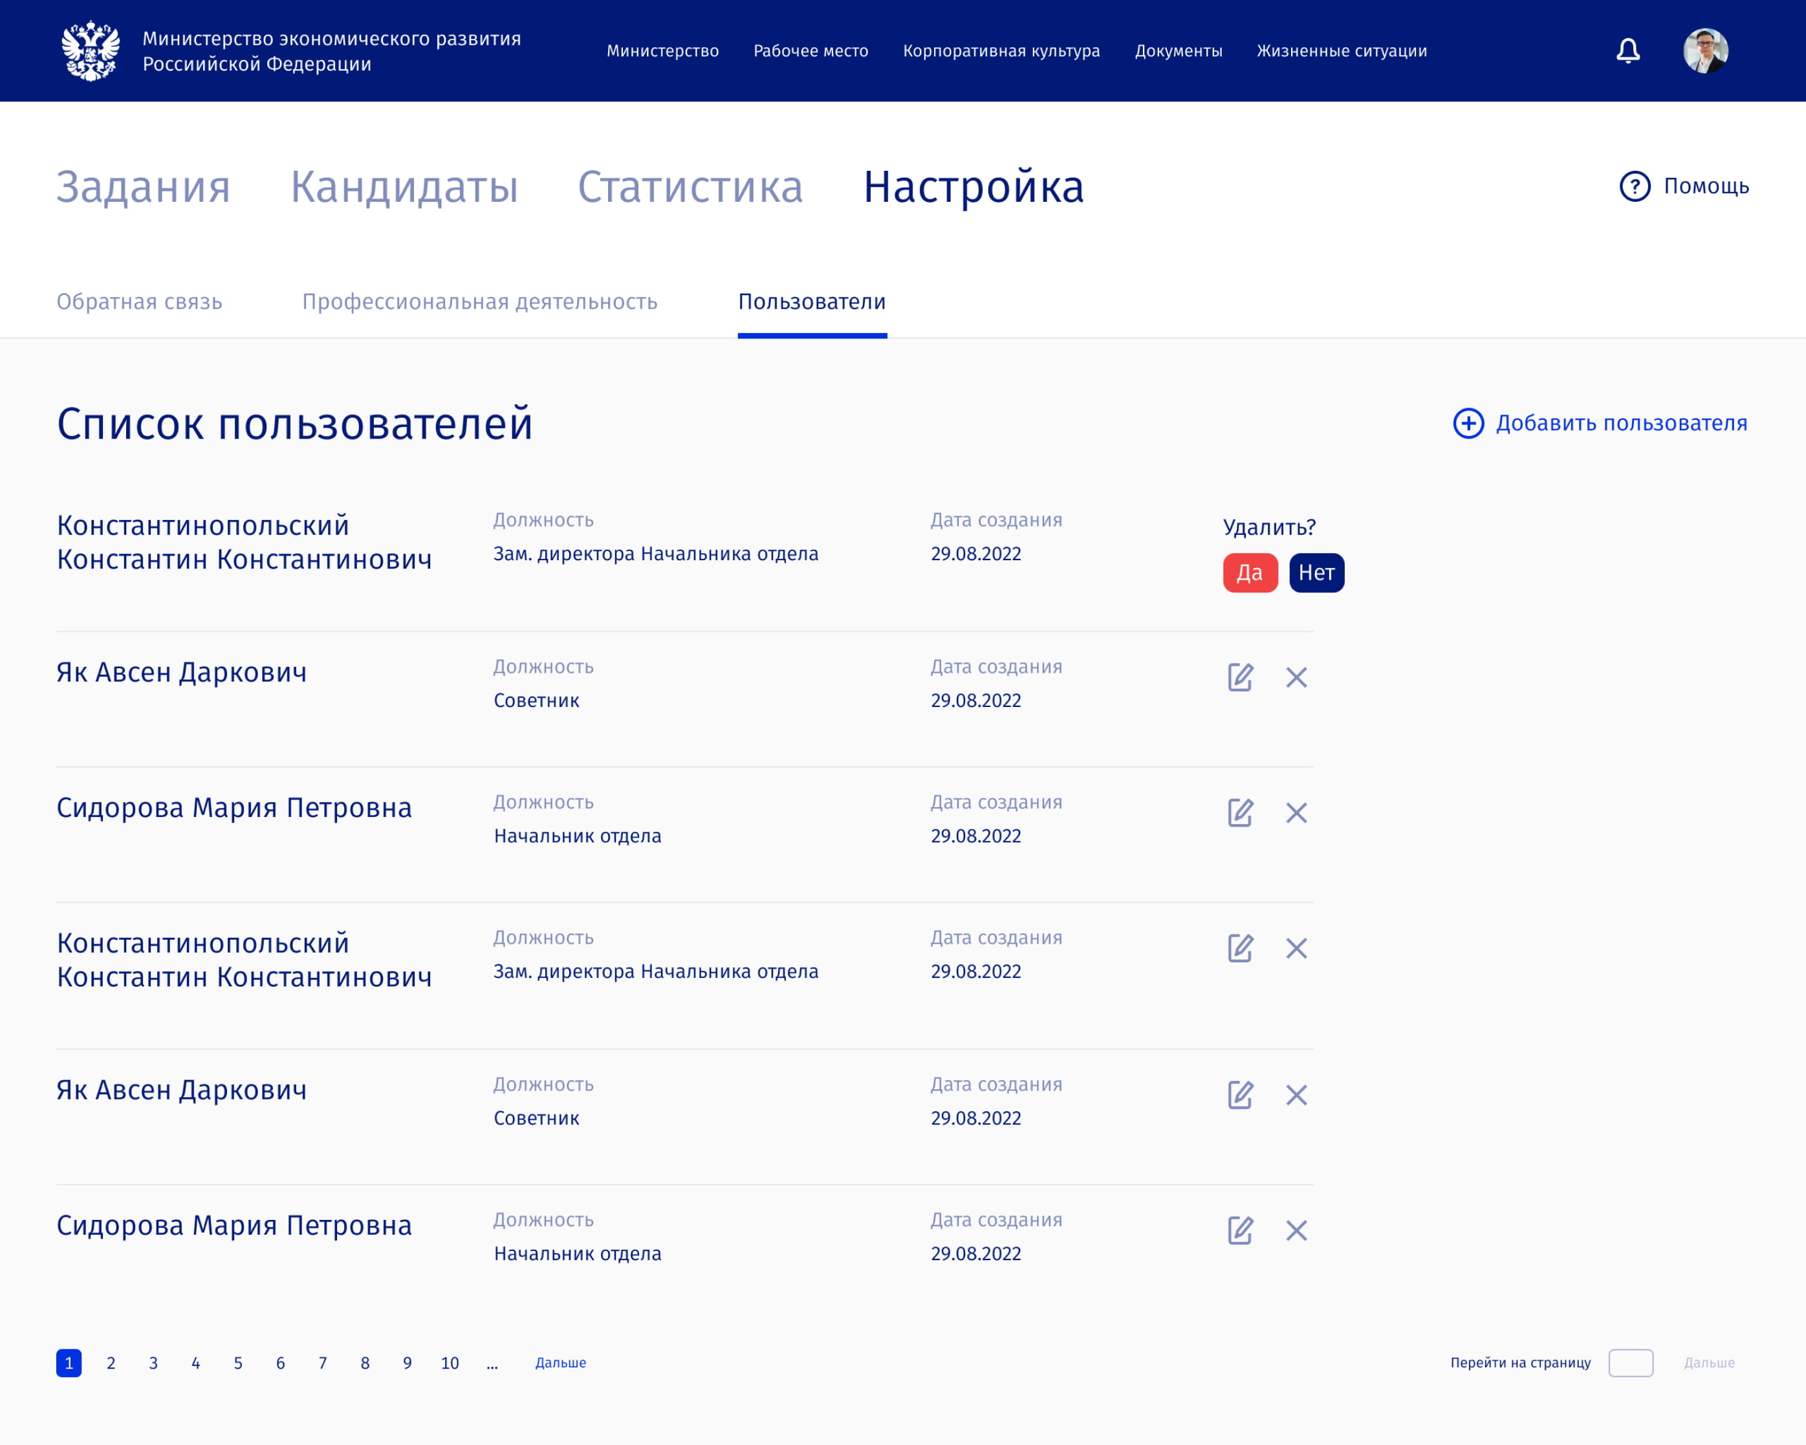Edit last Сидорова Мария Петровна entry
The image size is (1806, 1445).
tap(1240, 1230)
